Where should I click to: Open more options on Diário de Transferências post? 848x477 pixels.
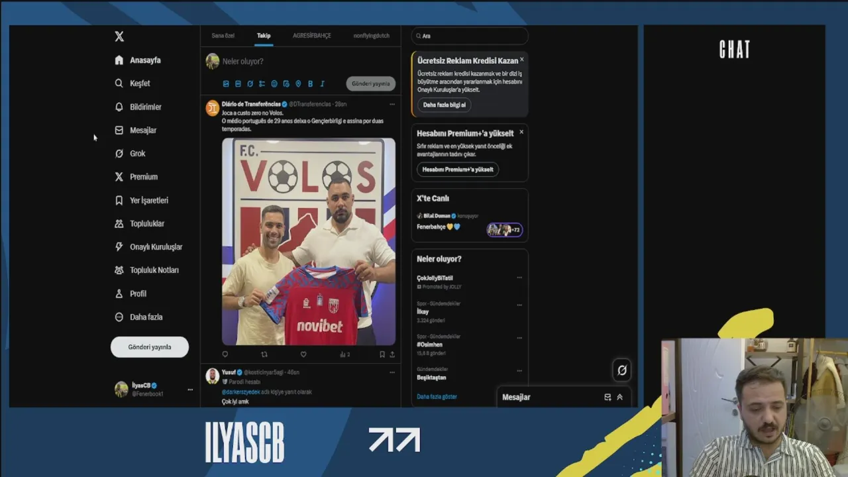click(392, 104)
